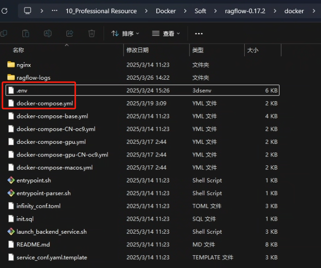Click docker breadcrumb segment
The width and height of the screenshot is (321, 268).
(294, 11)
